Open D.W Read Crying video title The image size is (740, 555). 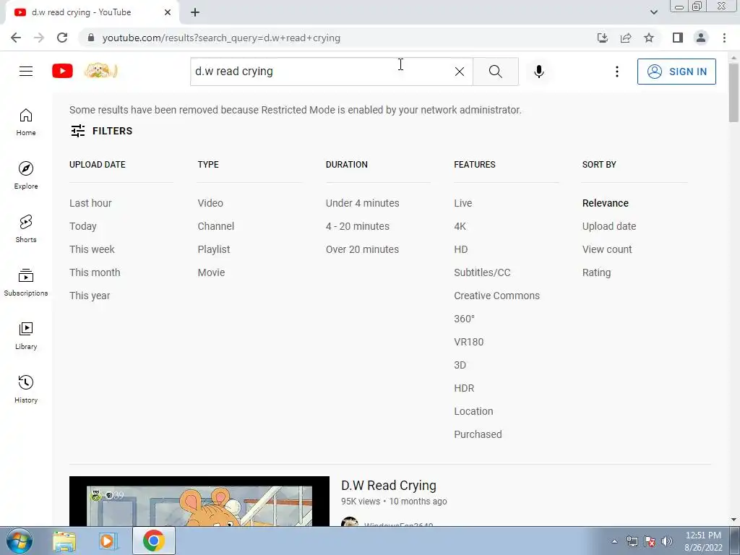tap(388, 485)
